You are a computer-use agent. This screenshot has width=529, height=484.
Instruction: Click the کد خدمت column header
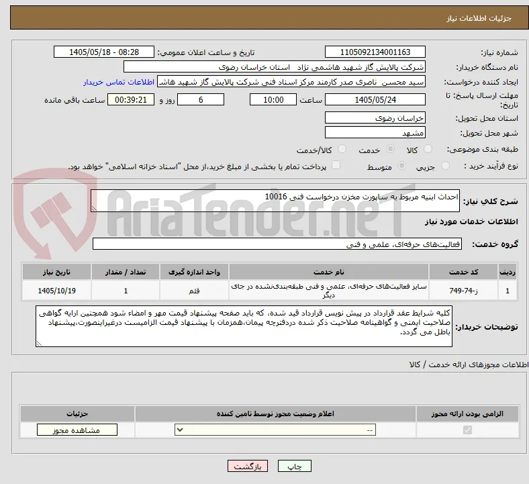coord(464,272)
